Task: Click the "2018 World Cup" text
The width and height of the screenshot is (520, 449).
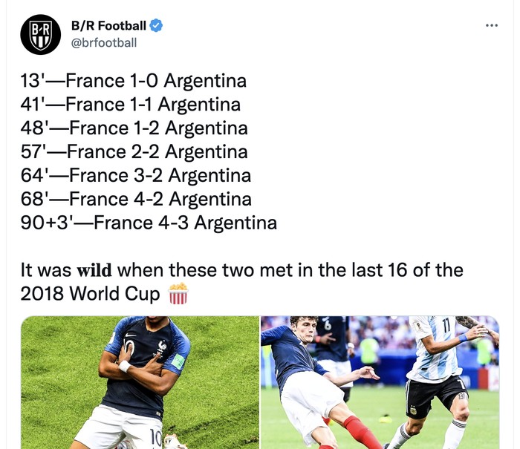Action: pos(90,294)
